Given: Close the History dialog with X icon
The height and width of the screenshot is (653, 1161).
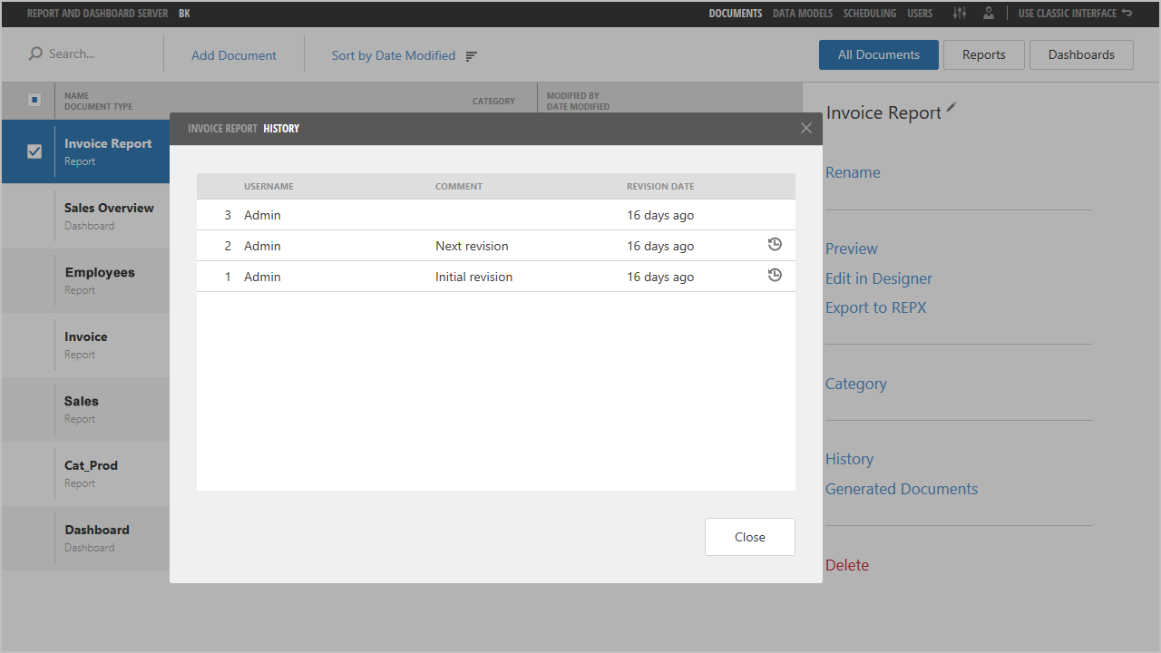Looking at the screenshot, I should click(806, 128).
